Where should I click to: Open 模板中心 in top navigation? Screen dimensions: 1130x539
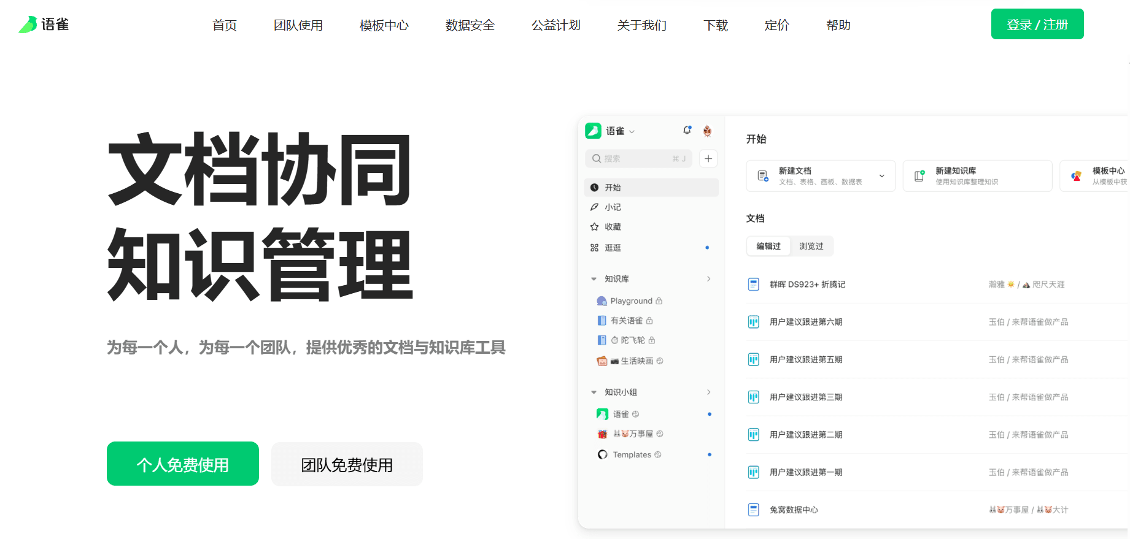coord(384,25)
